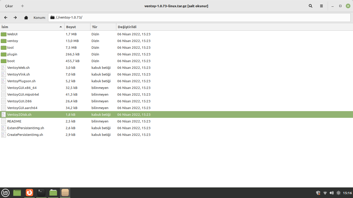
Task: Select the boot folder icon
Action: (4, 61)
